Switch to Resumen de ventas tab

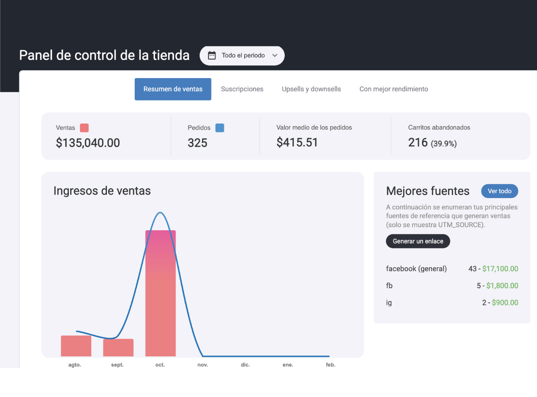pyautogui.click(x=173, y=89)
